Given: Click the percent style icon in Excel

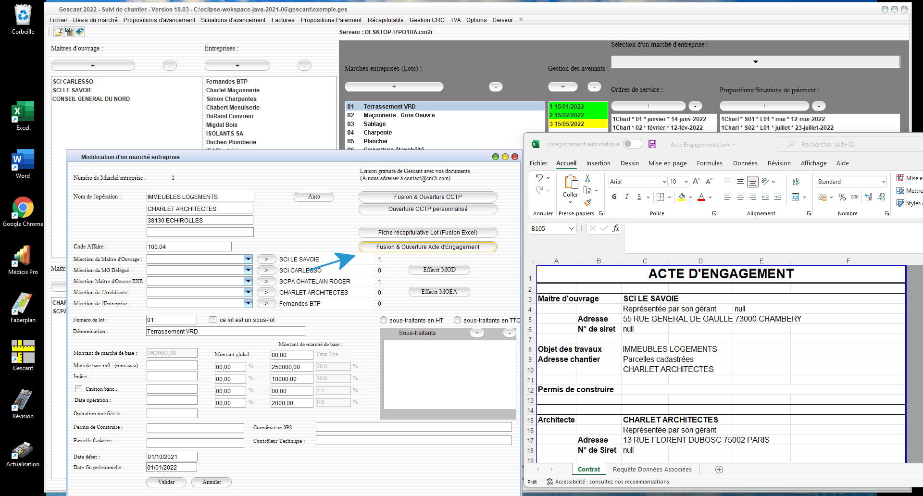Looking at the screenshot, I should (842, 197).
